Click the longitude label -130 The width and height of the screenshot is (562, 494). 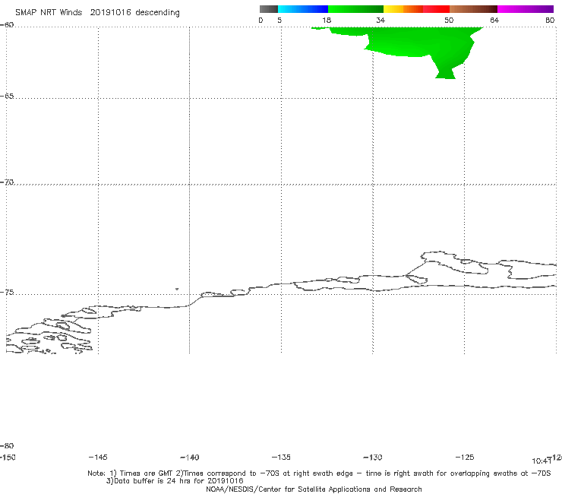click(x=373, y=458)
